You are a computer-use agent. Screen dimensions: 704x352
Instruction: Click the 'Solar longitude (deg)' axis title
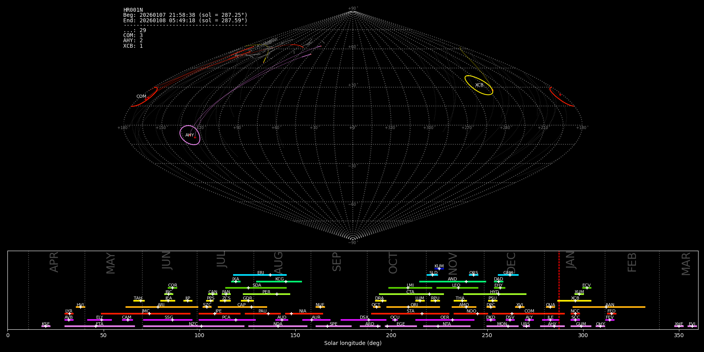click(353, 343)
